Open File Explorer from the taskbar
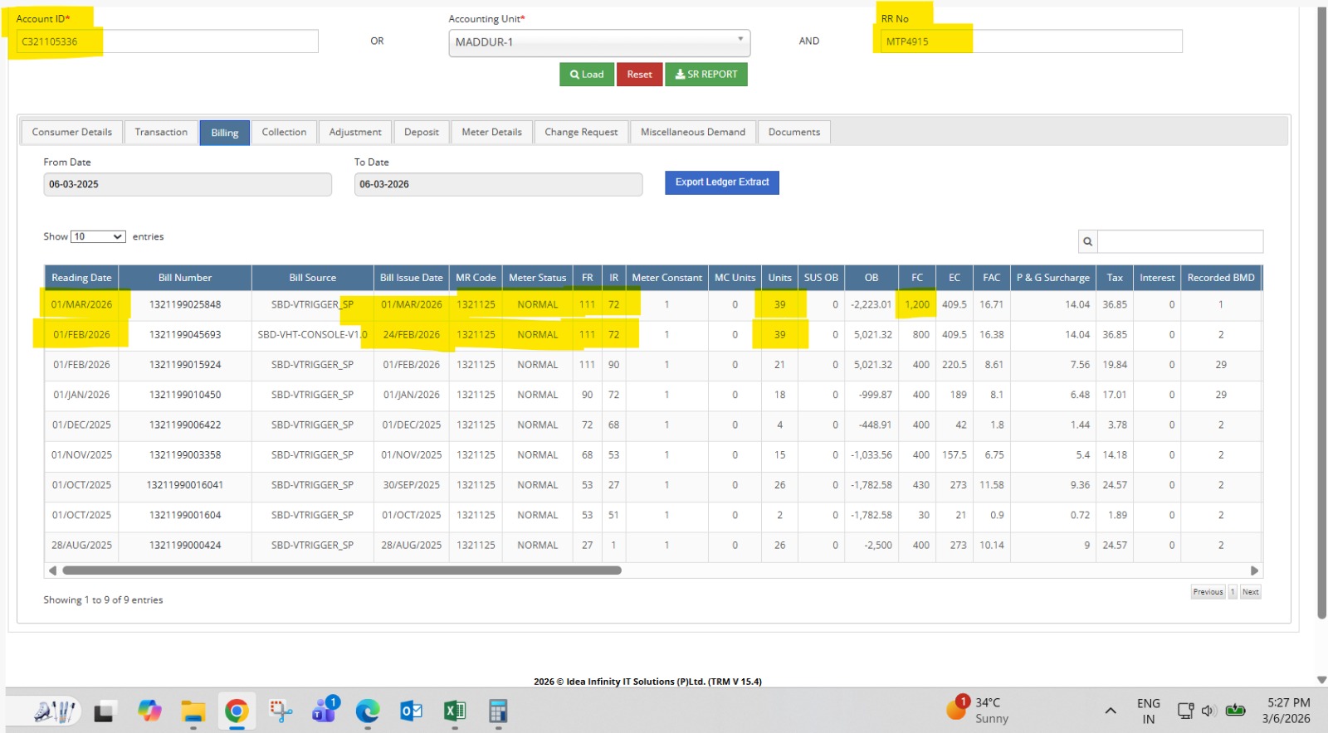The height and width of the screenshot is (733, 1328). tap(193, 711)
